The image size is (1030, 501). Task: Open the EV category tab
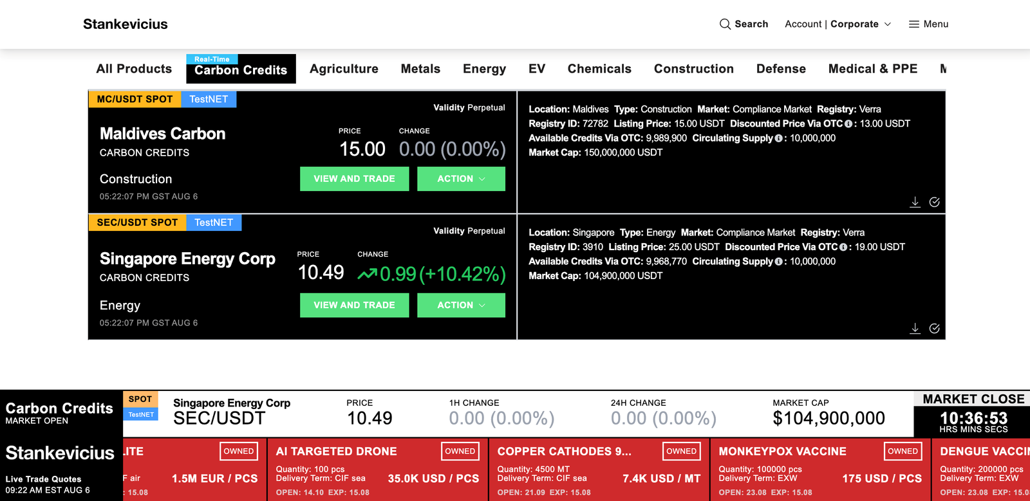point(537,69)
